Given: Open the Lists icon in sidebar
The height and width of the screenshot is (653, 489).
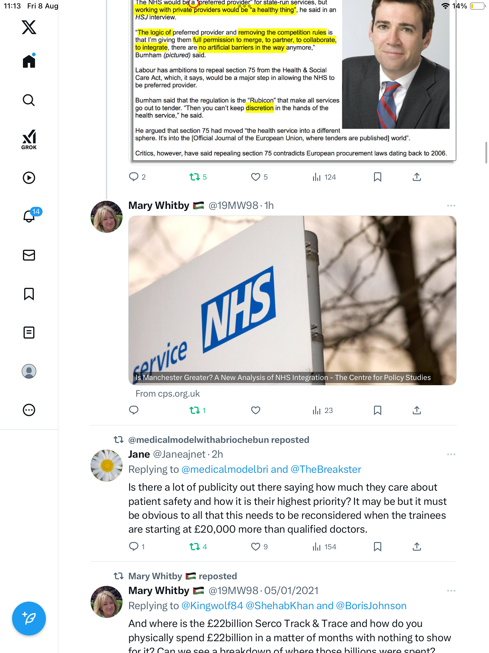Looking at the screenshot, I should click(29, 333).
